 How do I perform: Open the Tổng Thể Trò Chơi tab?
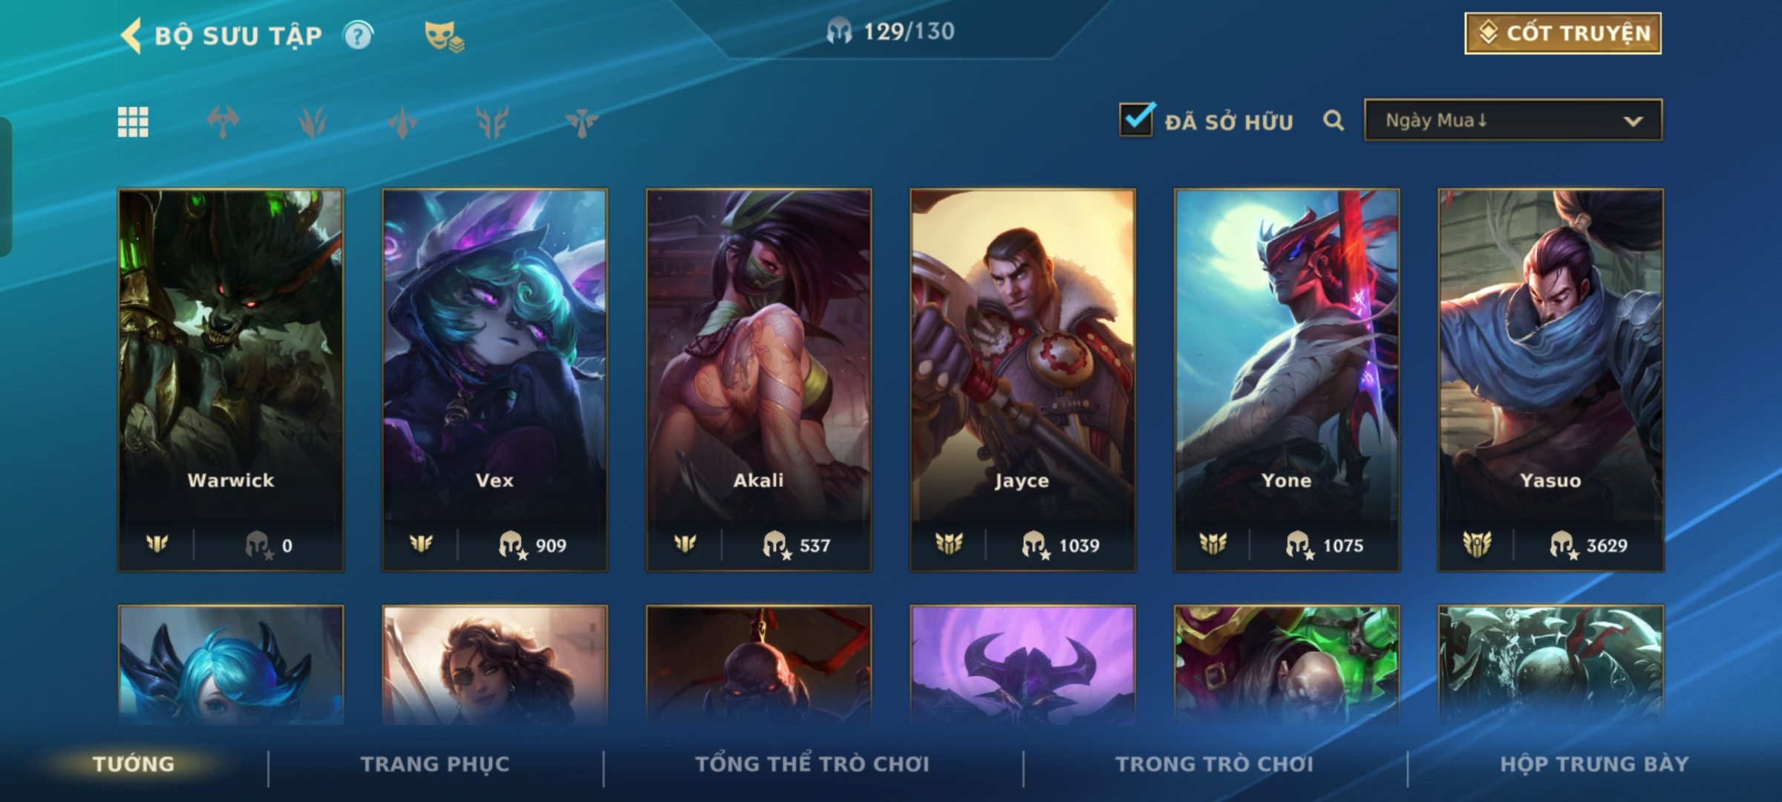pos(812,764)
